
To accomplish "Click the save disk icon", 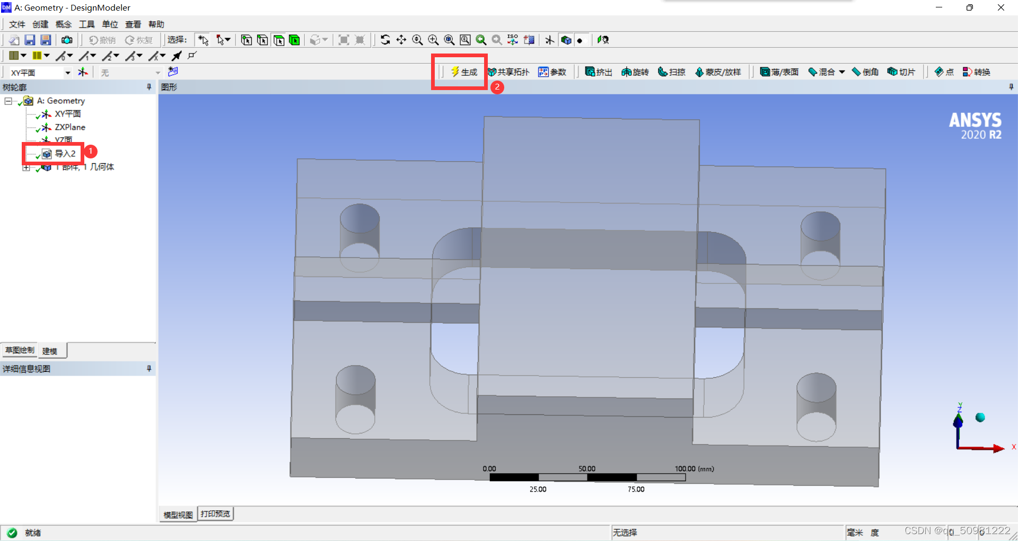I will pos(30,40).
